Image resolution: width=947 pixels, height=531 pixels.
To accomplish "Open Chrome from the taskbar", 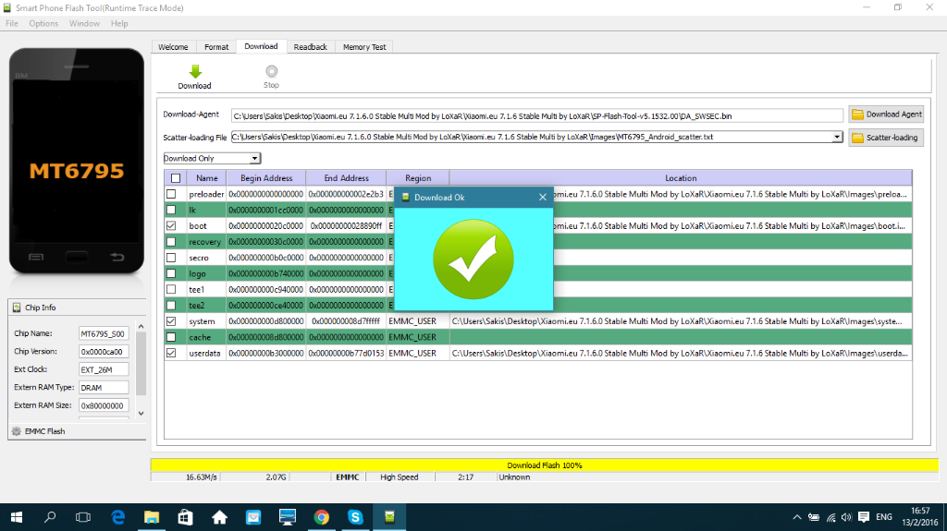I will click(321, 516).
